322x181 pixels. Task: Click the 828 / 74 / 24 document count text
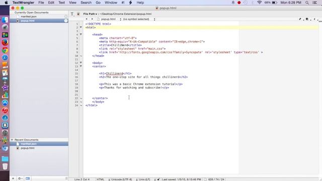point(216,179)
